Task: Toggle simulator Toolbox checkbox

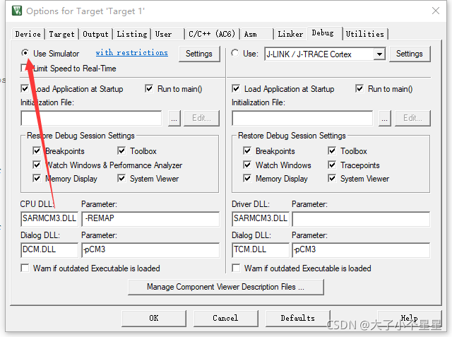Action: click(121, 150)
